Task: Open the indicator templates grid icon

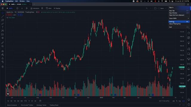Action: click(x=42, y=8)
